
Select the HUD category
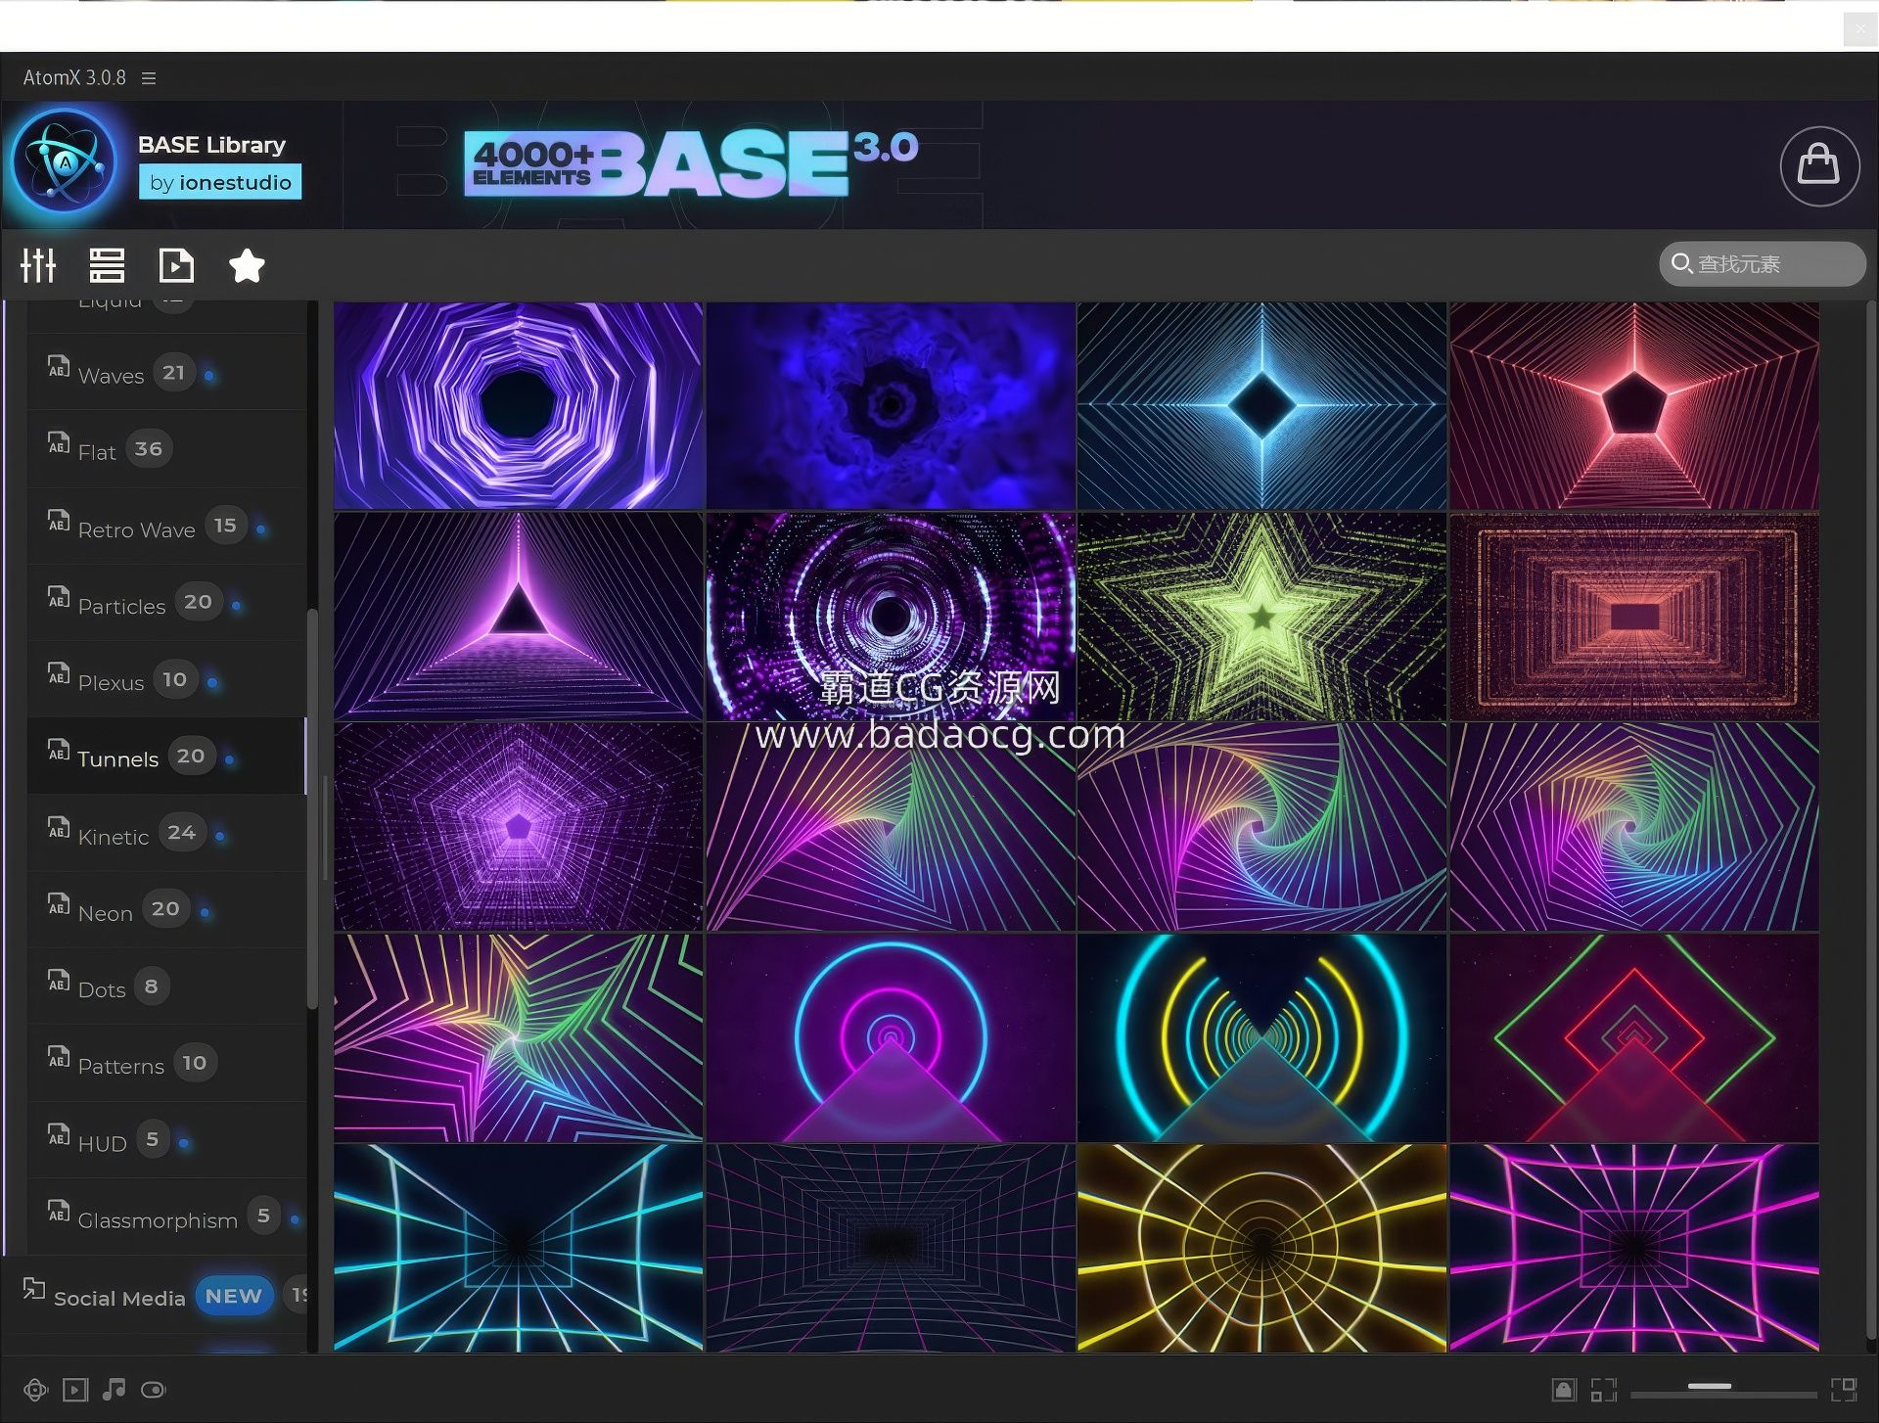click(x=166, y=1139)
